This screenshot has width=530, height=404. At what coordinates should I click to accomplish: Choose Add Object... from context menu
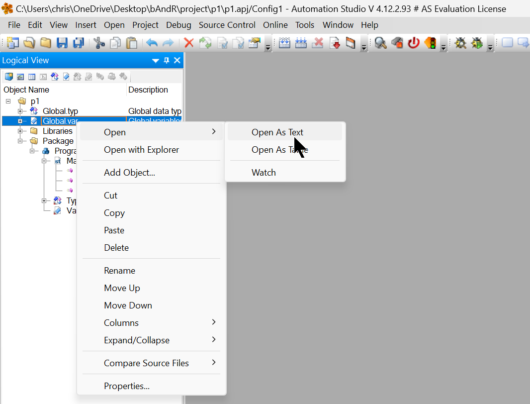(x=152, y=173)
